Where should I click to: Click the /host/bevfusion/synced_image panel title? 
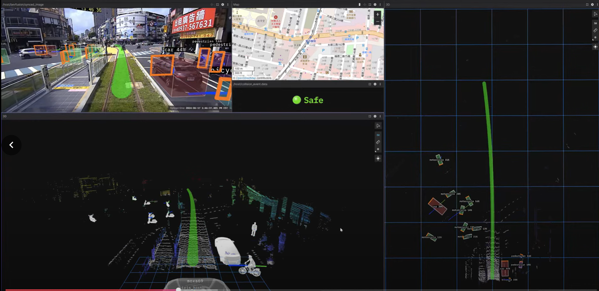23,4
